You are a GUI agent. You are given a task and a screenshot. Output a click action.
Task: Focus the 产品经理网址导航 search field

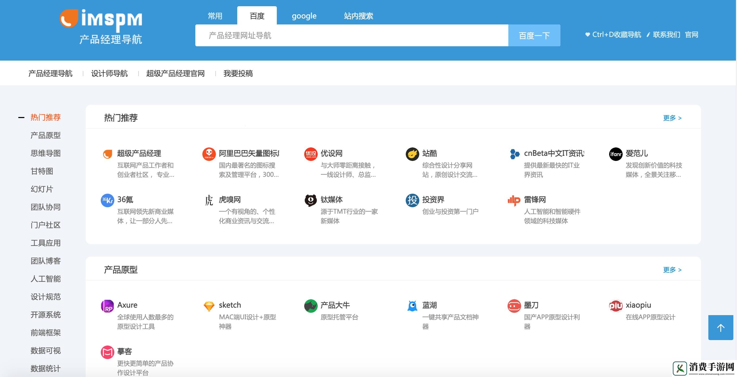tap(352, 35)
